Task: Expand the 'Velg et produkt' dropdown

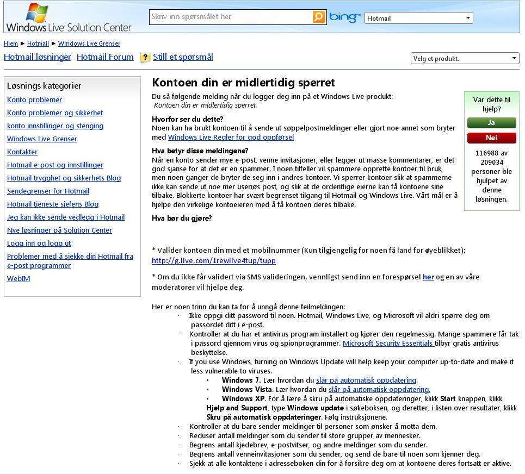Action: (x=465, y=58)
